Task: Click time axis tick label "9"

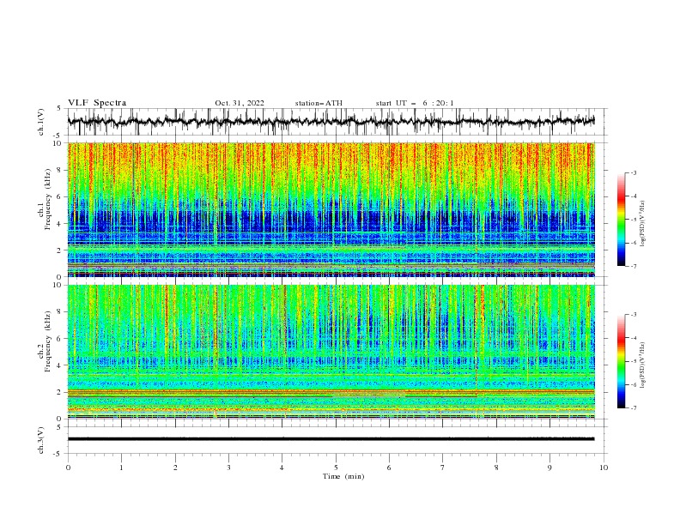Action: click(549, 468)
